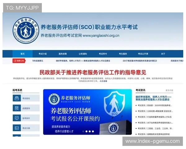Open the 考试报名 entry

[26, 98]
